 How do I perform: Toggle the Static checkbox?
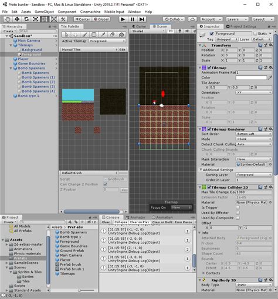255,33
